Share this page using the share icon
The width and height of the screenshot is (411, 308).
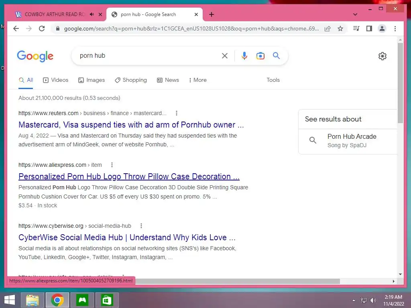coord(328,28)
